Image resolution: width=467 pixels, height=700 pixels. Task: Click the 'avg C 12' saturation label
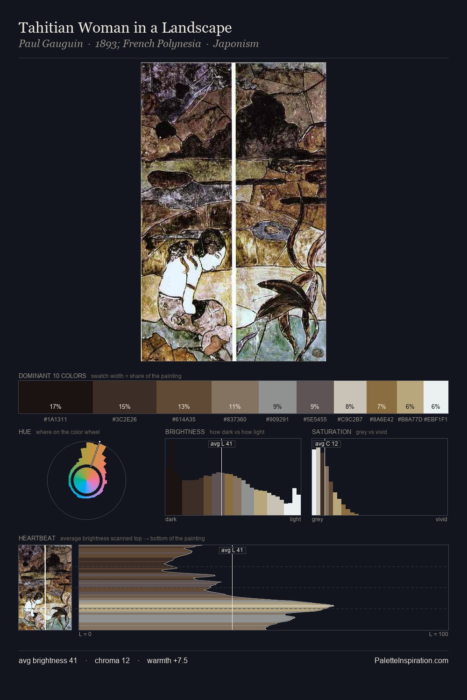pos(326,444)
